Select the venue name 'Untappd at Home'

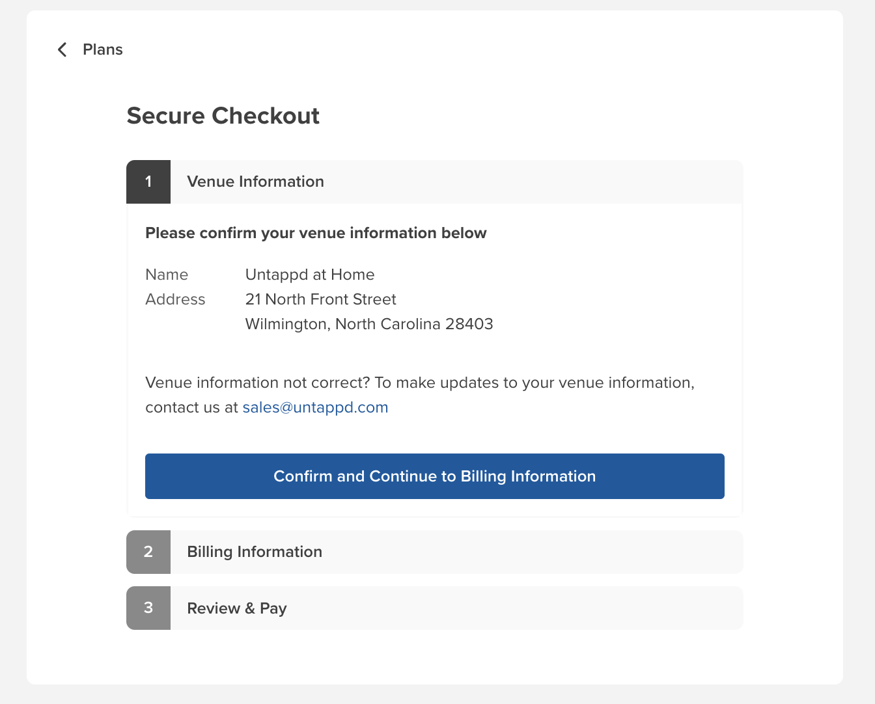pos(310,275)
